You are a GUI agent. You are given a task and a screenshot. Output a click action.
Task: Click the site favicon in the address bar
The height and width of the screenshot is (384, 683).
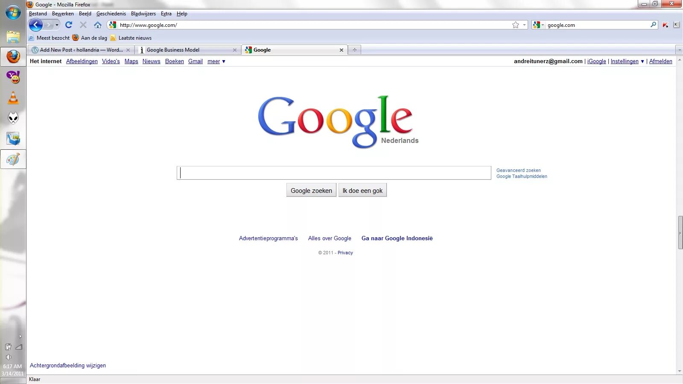[112, 25]
